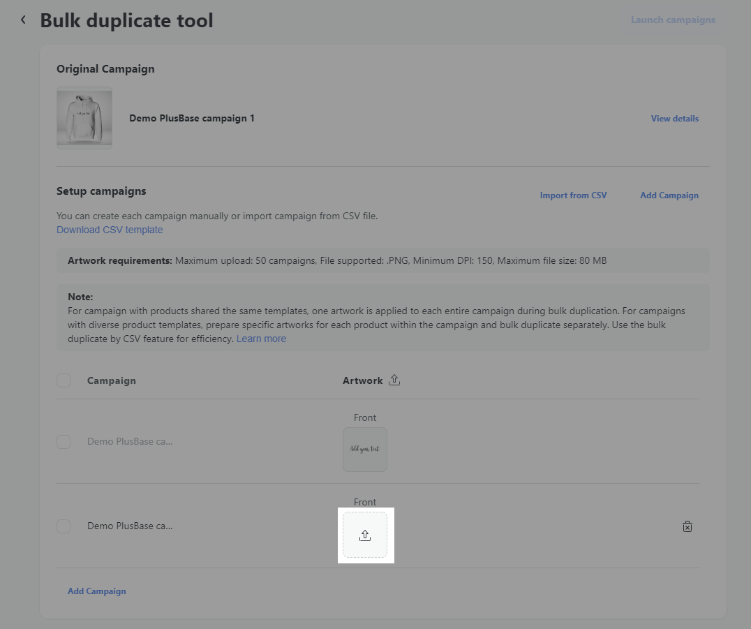Image resolution: width=751 pixels, height=629 pixels.
Task: Select the first campaign row checkbox
Action: point(64,442)
